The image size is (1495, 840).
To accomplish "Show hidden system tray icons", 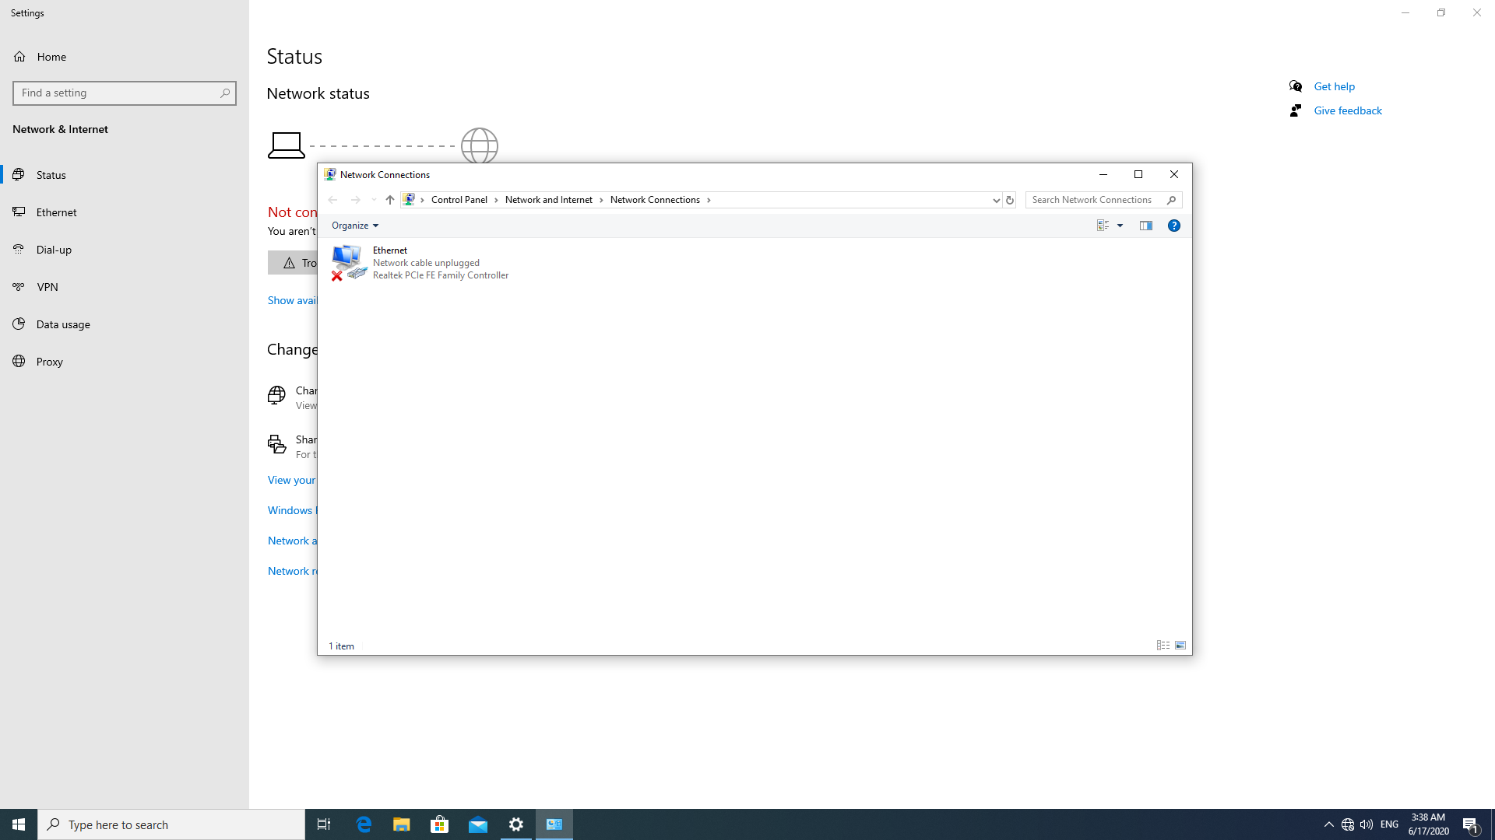I will 1328,824.
